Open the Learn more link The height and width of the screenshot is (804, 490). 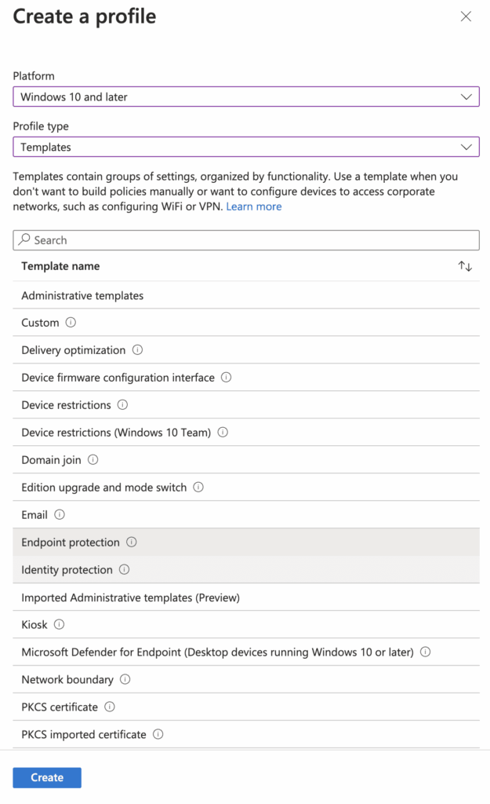(x=253, y=206)
